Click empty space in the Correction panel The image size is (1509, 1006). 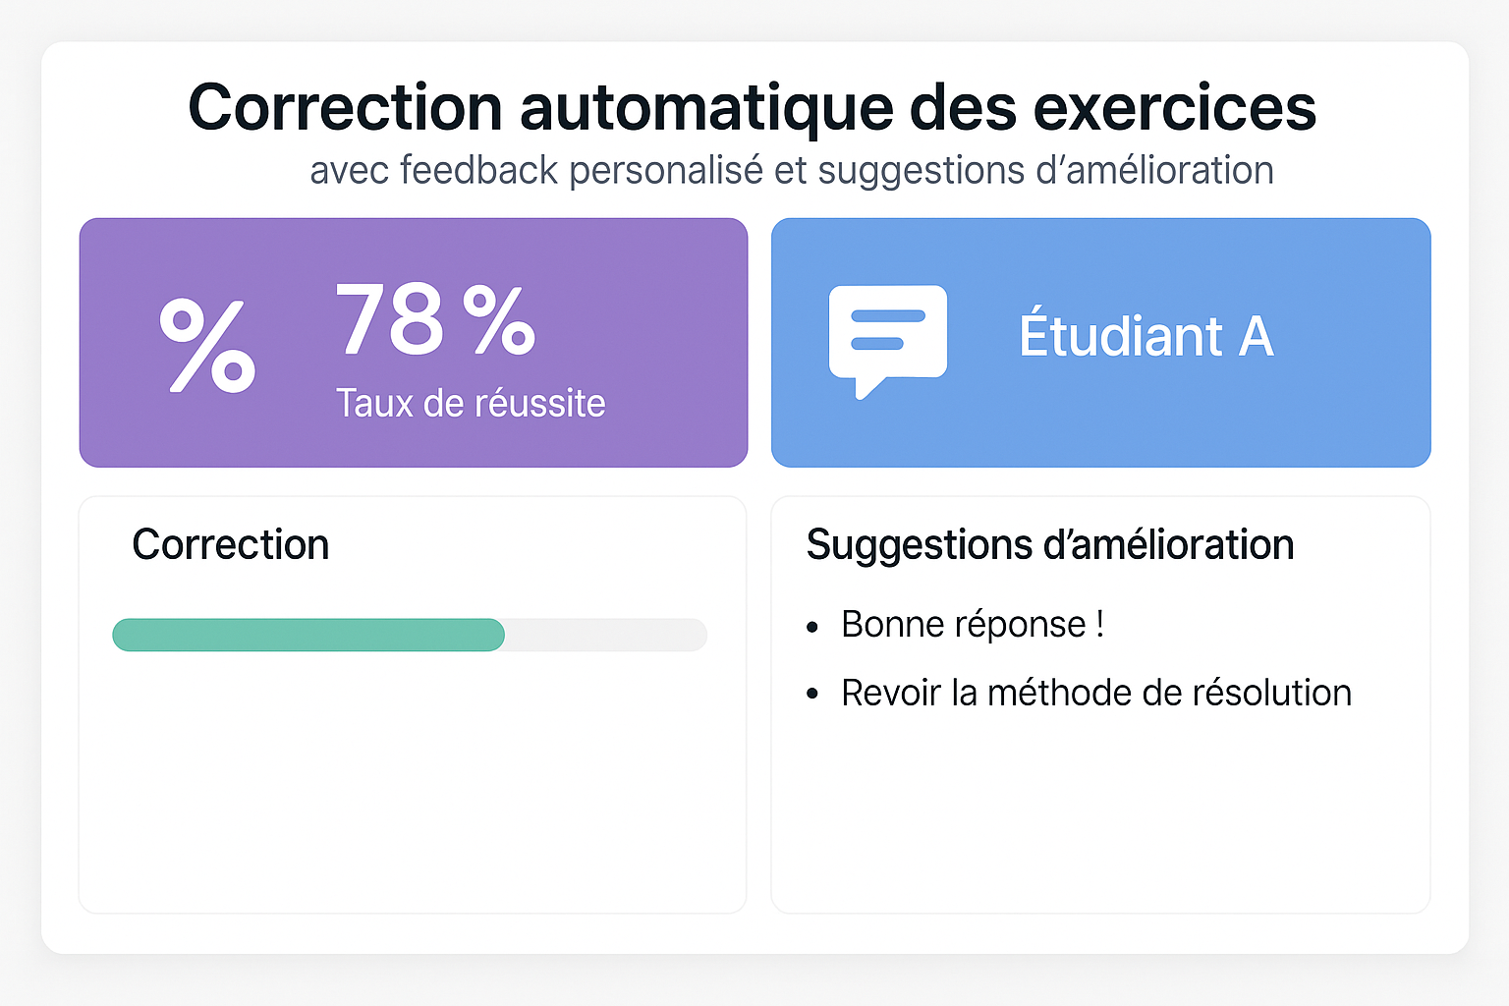click(413, 786)
